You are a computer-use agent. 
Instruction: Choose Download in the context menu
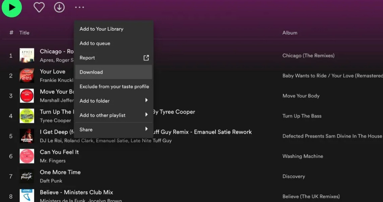114,72
